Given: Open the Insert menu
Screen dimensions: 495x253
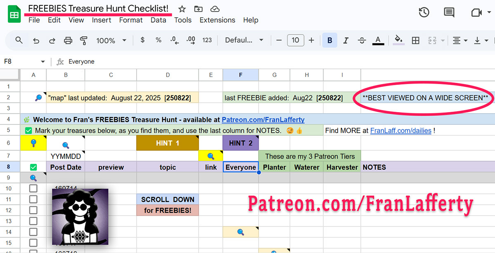Looking at the screenshot, I should 101,20.
